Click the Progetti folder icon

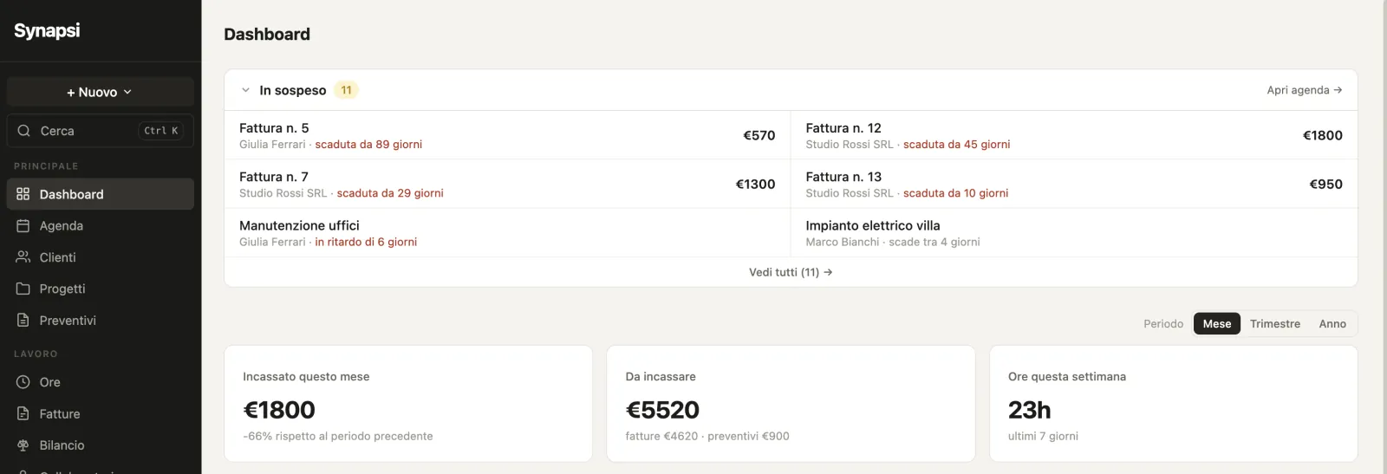pos(23,289)
